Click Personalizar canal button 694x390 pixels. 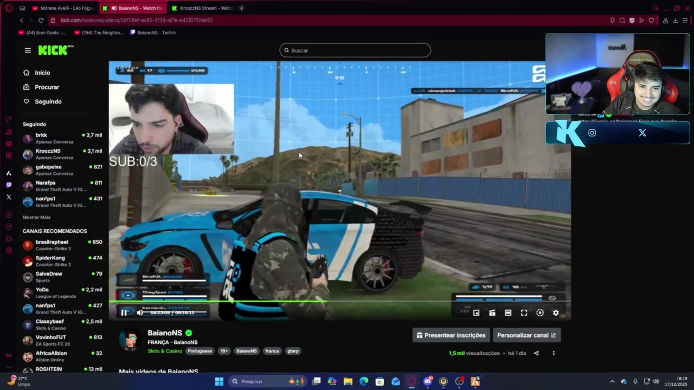coord(526,335)
